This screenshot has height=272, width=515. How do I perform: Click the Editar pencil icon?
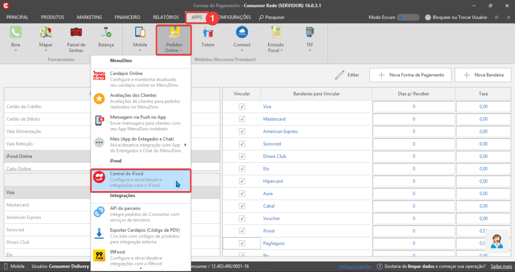pos(339,75)
